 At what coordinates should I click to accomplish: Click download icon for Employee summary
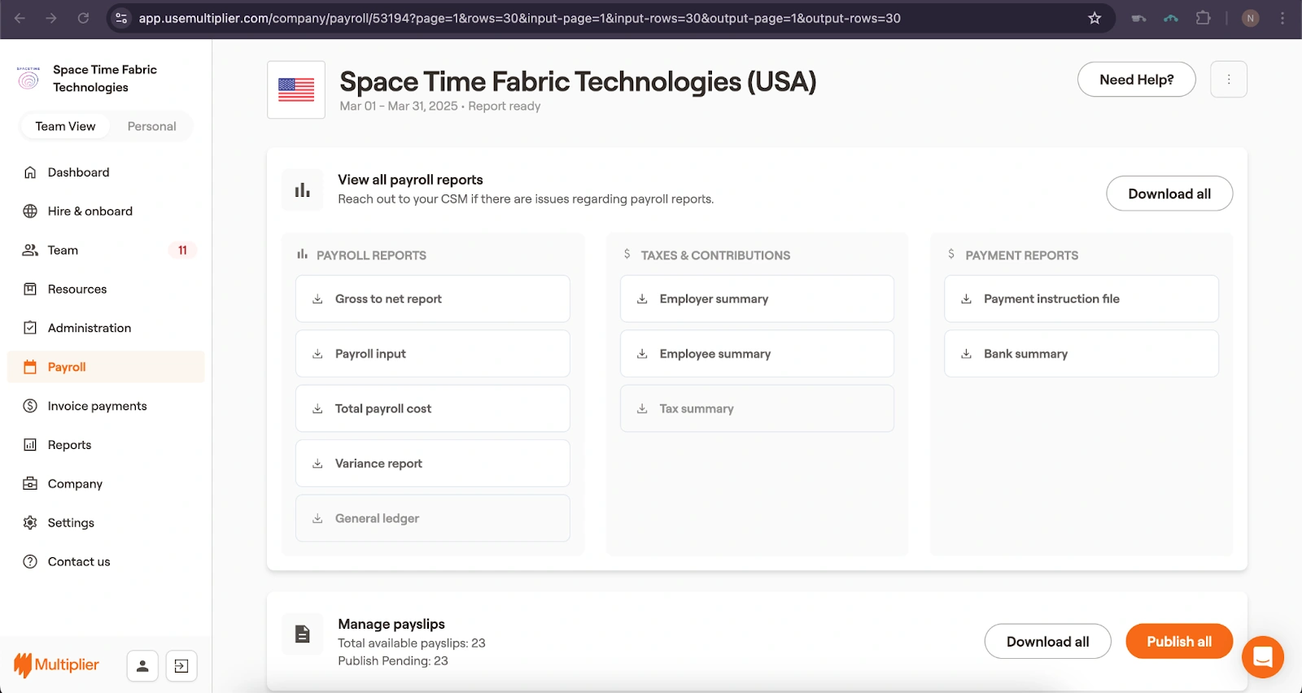tap(642, 354)
